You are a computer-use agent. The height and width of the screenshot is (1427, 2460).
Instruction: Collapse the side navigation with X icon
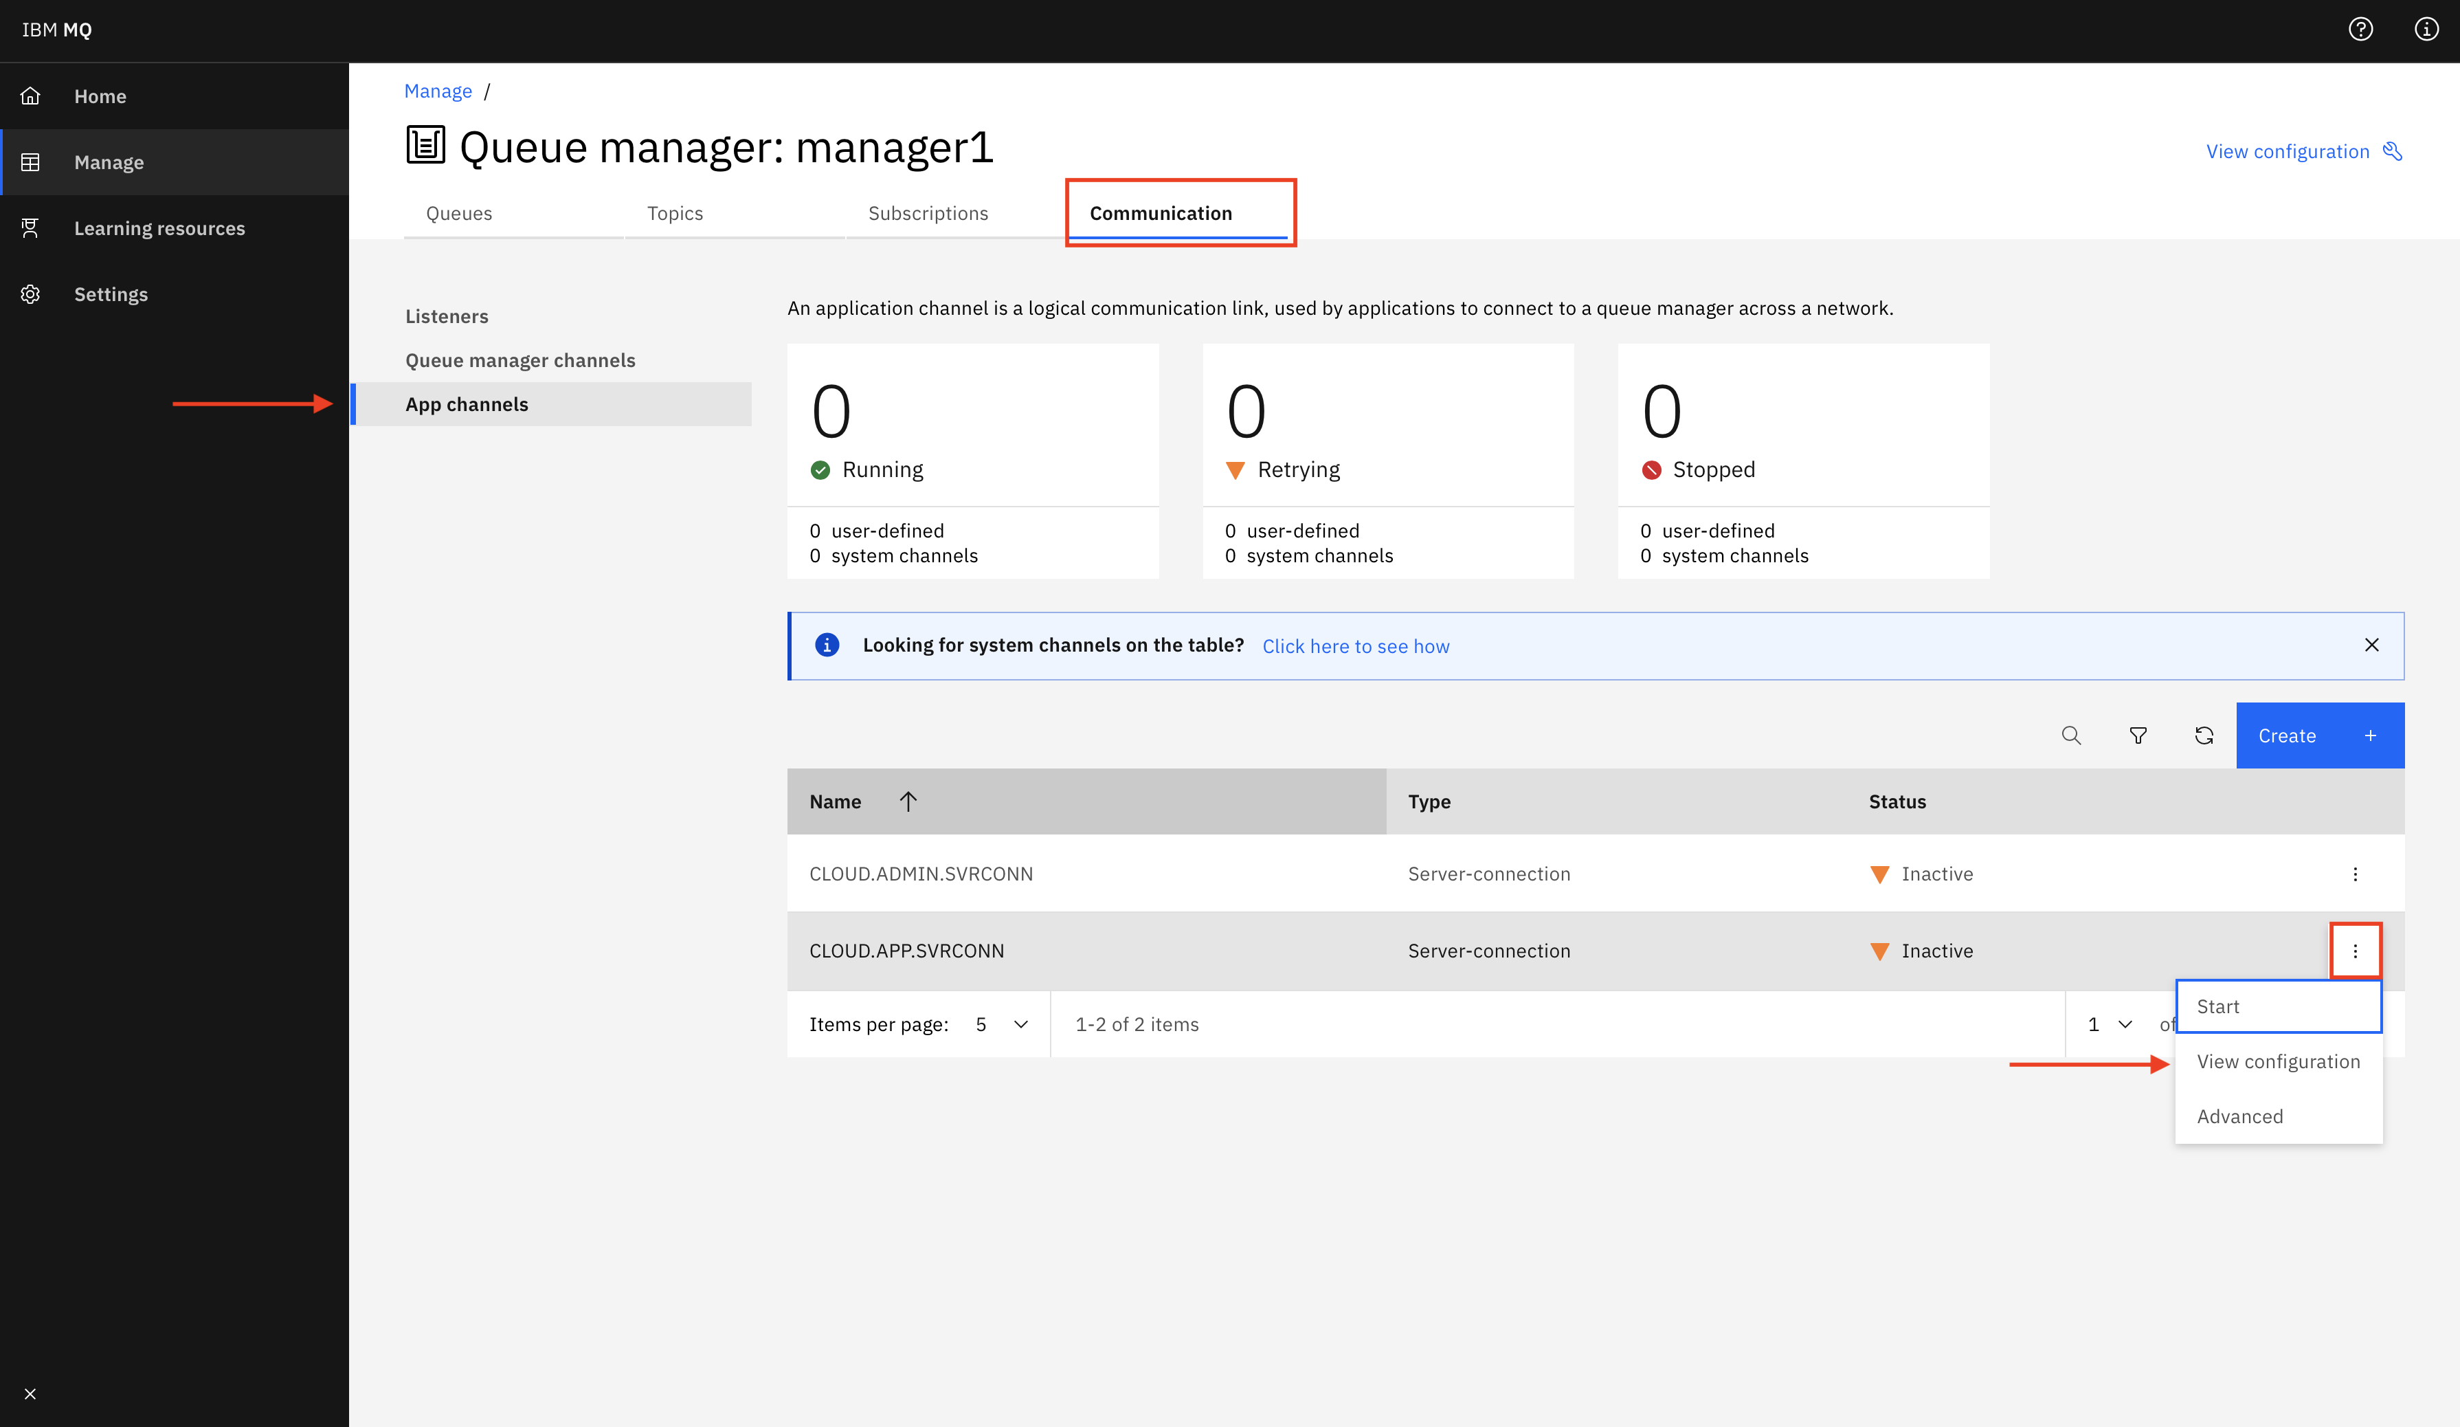point(30,1394)
